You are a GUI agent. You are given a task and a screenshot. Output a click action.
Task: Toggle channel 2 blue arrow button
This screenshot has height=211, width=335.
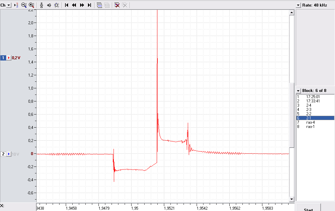[x=9, y=154]
